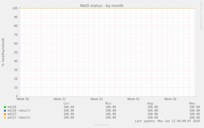
Task: Click md126 Max value 100.00
Action: [195, 107]
